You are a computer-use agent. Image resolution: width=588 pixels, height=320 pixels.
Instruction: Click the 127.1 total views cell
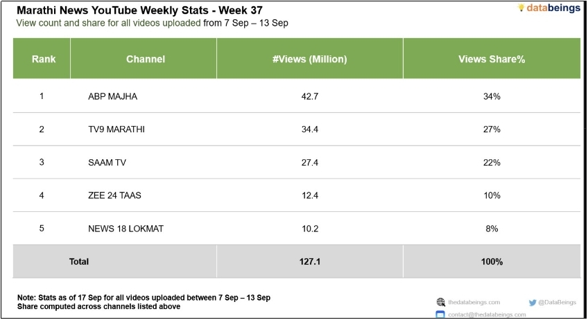tap(310, 262)
